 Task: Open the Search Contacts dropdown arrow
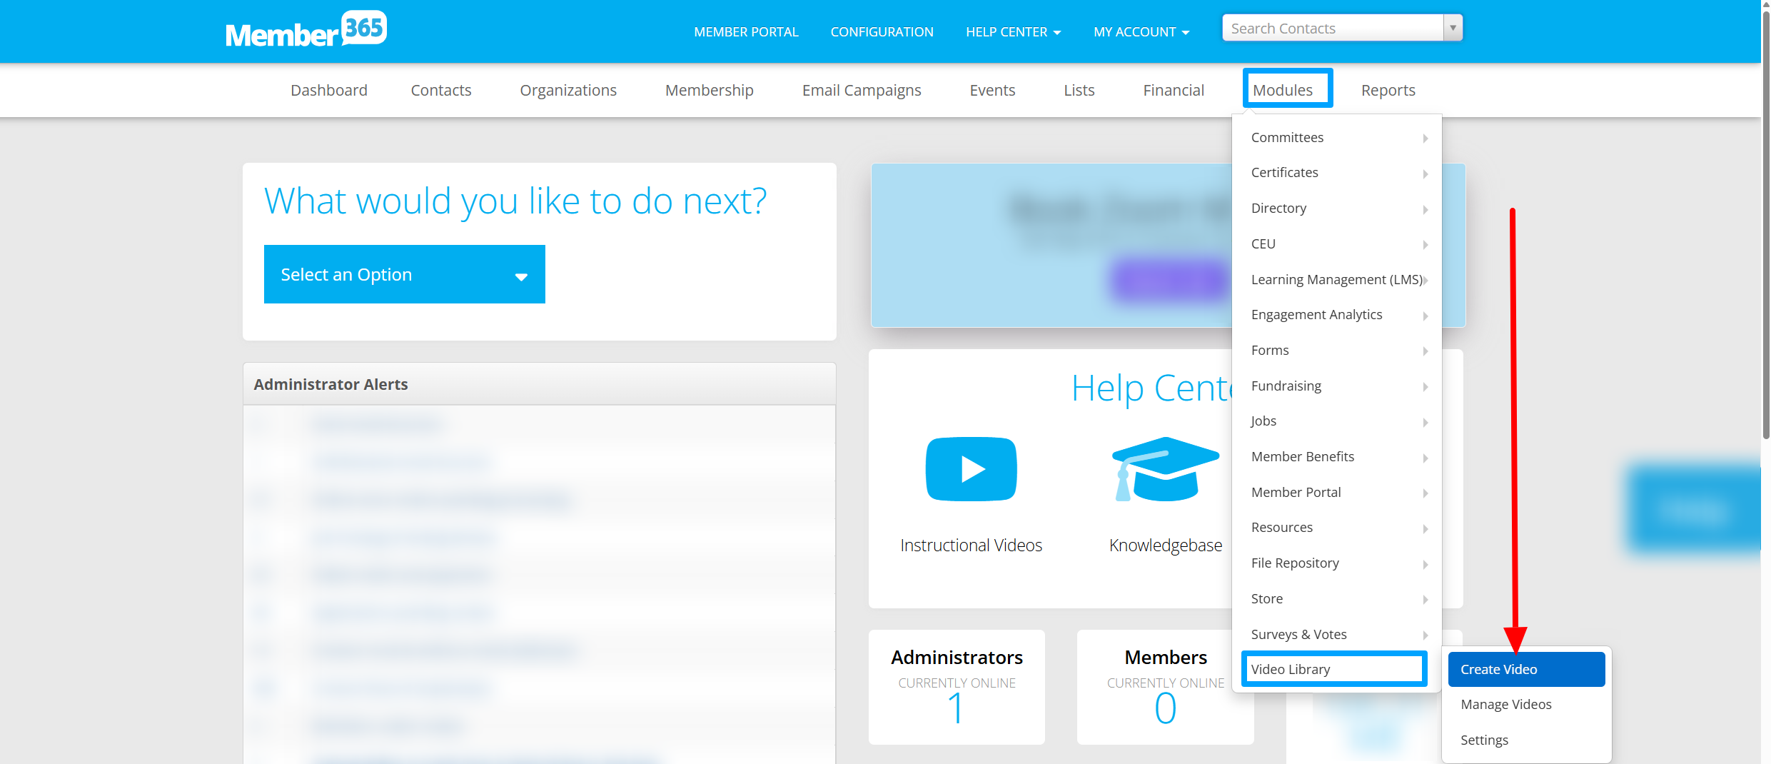[x=1453, y=29]
